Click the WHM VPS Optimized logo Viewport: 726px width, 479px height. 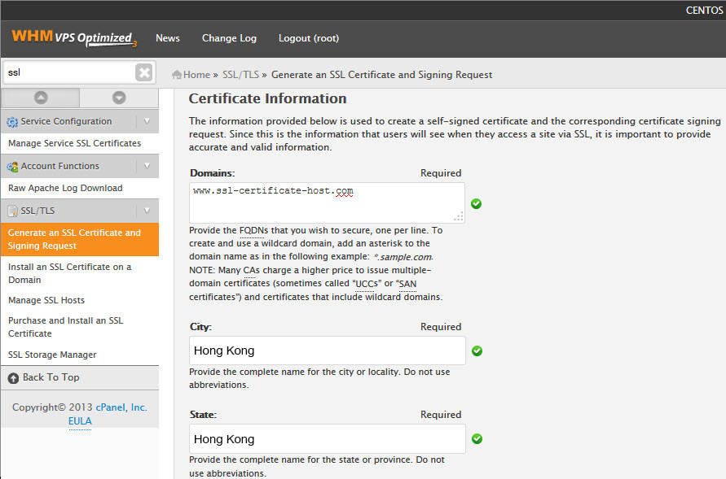[x=74, y=38]
